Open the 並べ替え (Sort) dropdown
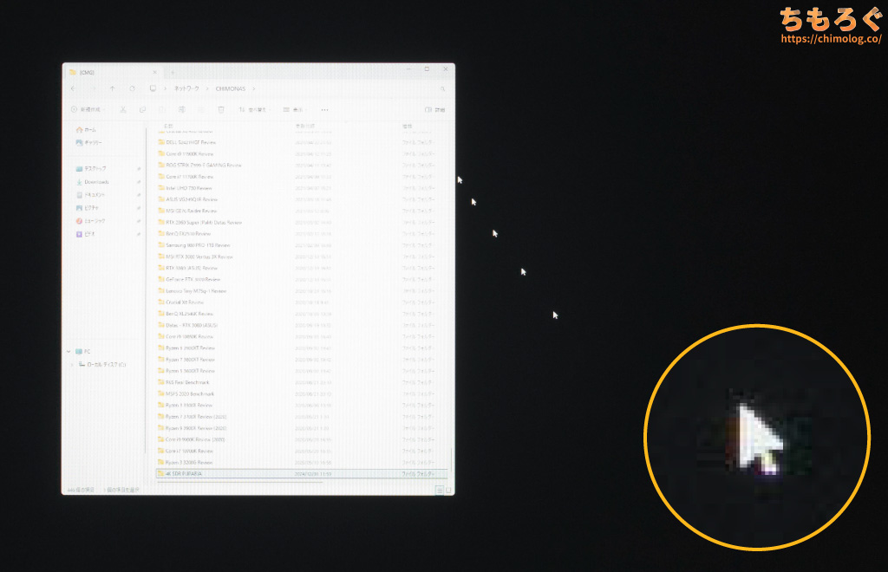 click(x=252, y=110)
